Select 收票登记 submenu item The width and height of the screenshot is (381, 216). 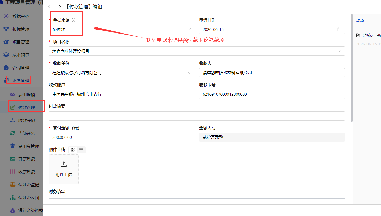(x=26, y=172)
